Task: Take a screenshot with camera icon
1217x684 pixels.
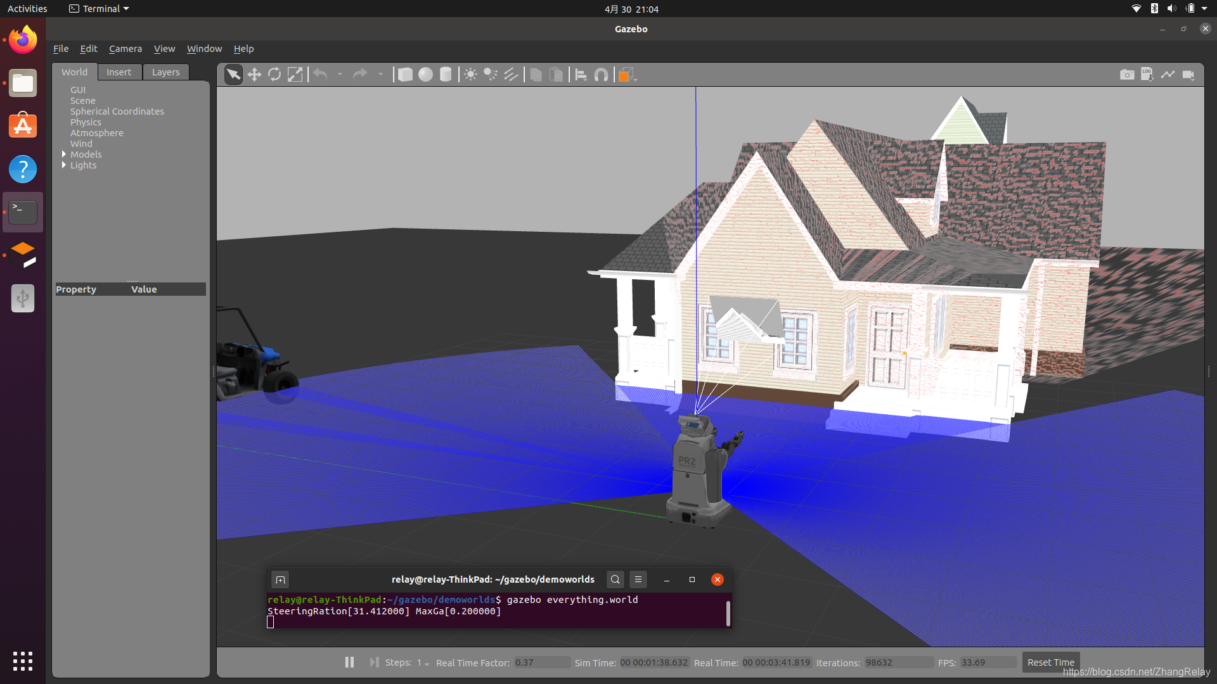Action: [1127, 75]
